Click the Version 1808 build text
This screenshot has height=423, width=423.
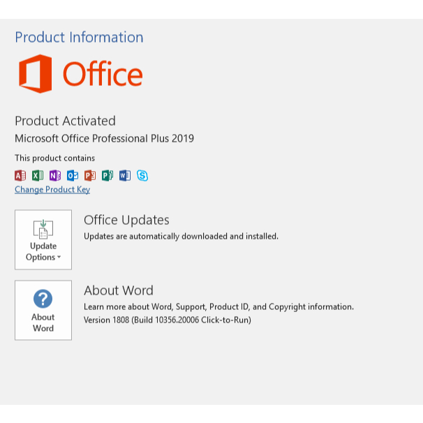click(168, 320)
